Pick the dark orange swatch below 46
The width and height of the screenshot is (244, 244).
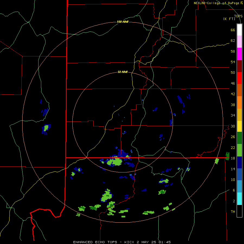click(239, 90)
